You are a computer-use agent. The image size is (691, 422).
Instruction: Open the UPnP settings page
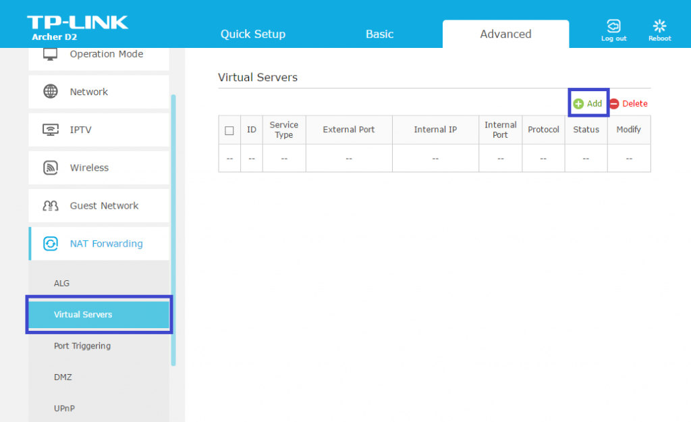64,408
